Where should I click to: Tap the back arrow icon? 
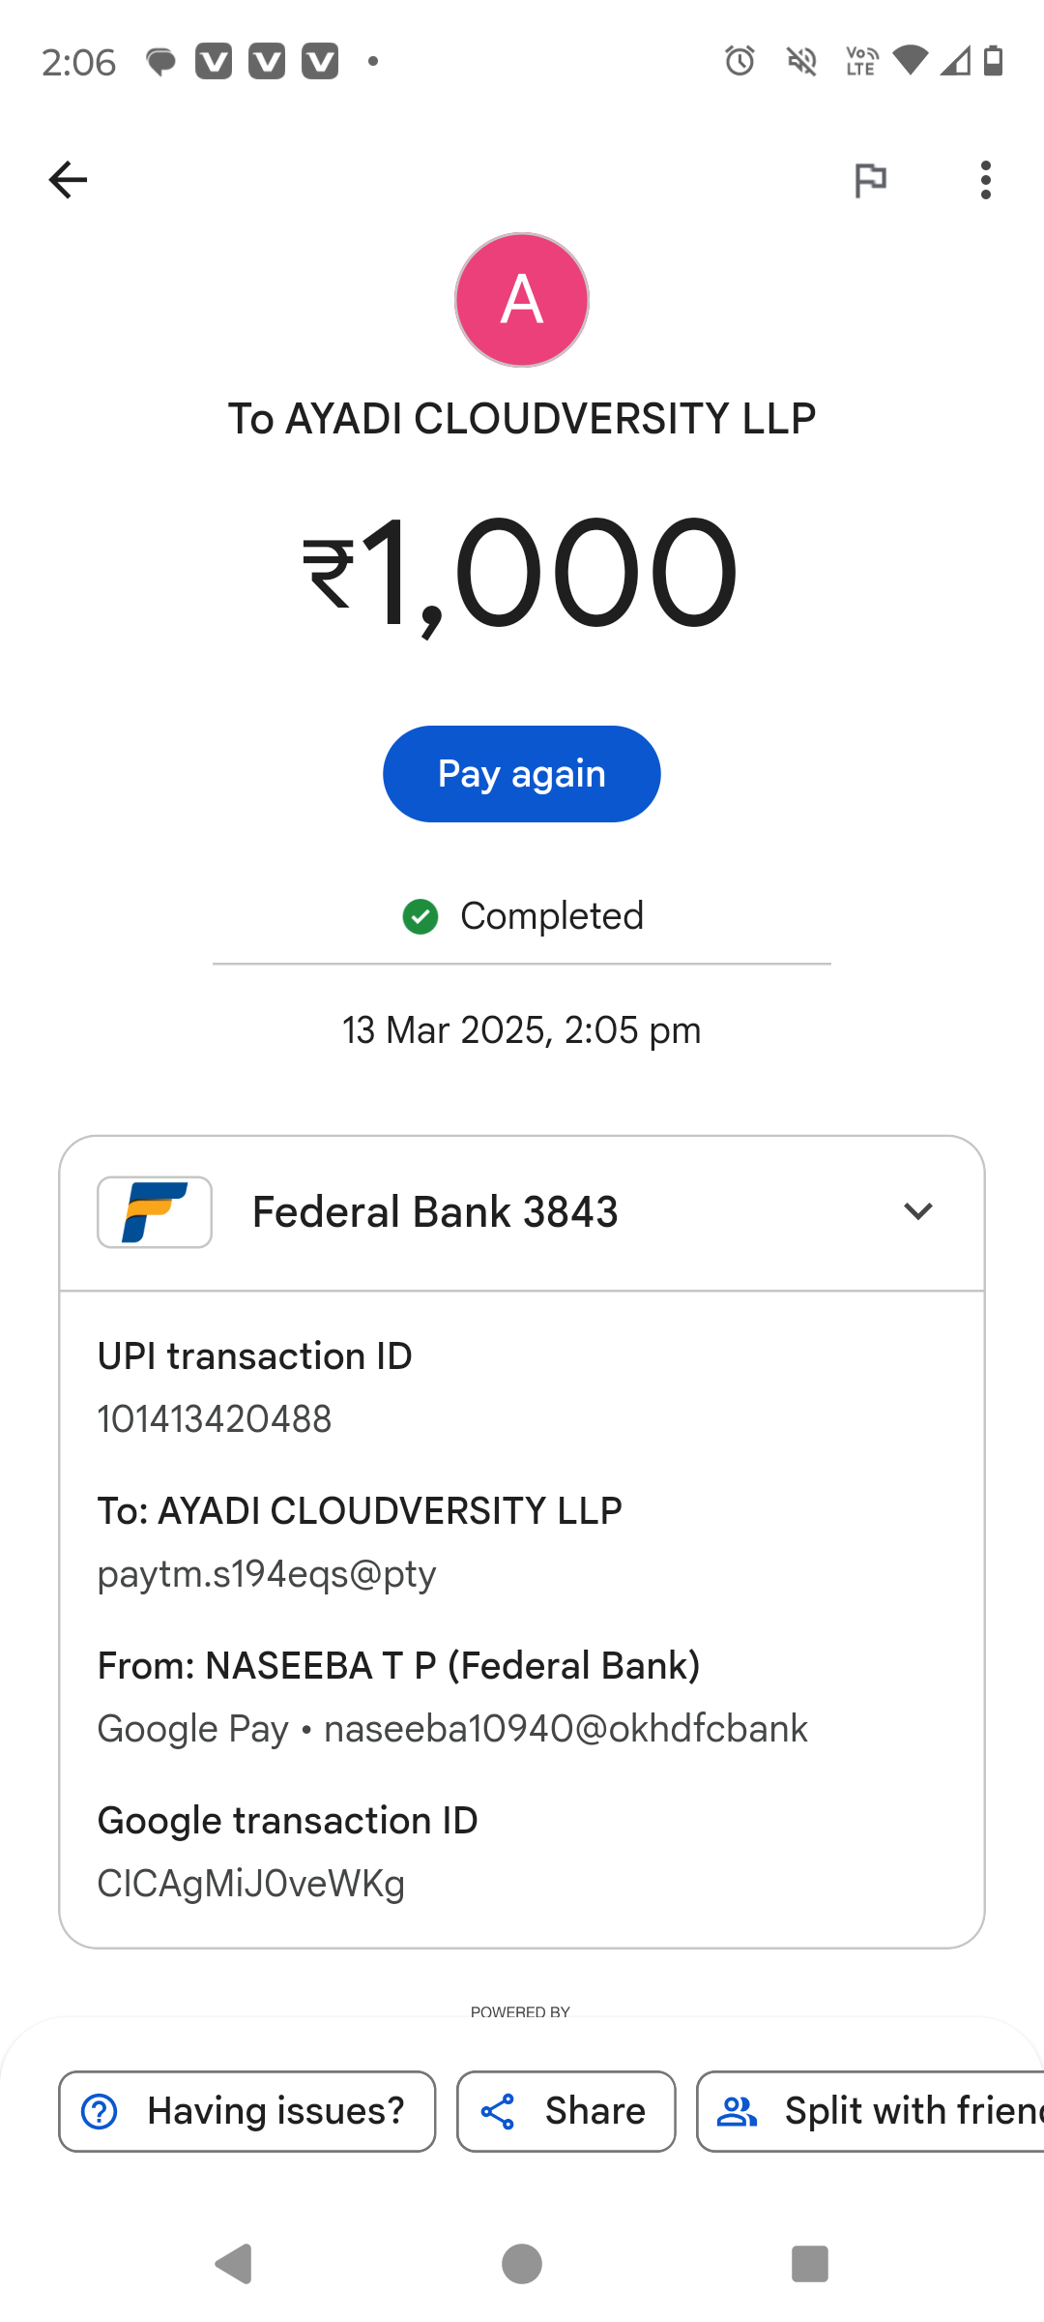[x=68, y=180]
